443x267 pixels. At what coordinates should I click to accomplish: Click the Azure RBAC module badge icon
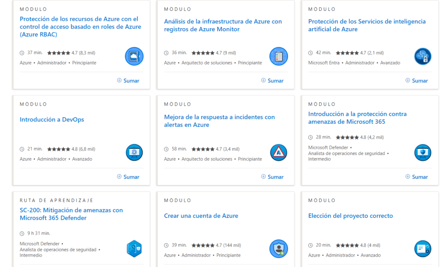pyautogui.click(x=134, y=57)
